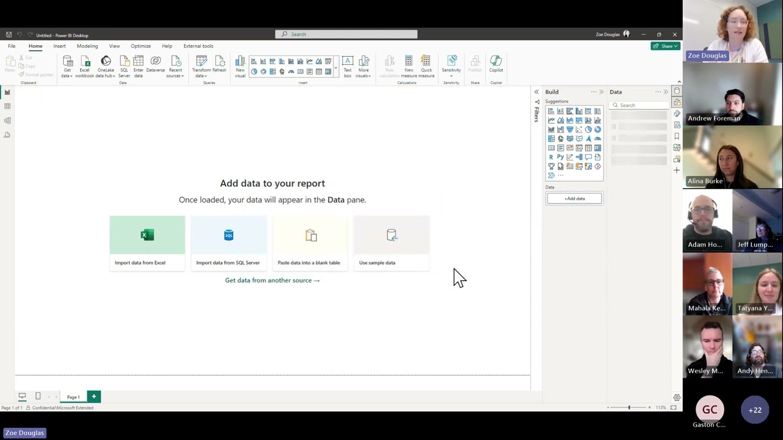This screenshot has width=783, height=440.
Task: Collapse the ribbon with the caret
Action: pyautogui.click(x=679, y=82)
